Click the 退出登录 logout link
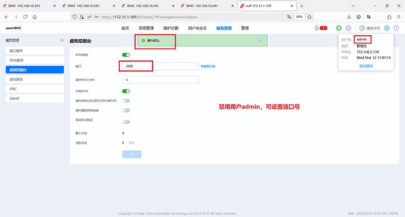The width and height of the screenshot is (405, 217). (366, 66)
